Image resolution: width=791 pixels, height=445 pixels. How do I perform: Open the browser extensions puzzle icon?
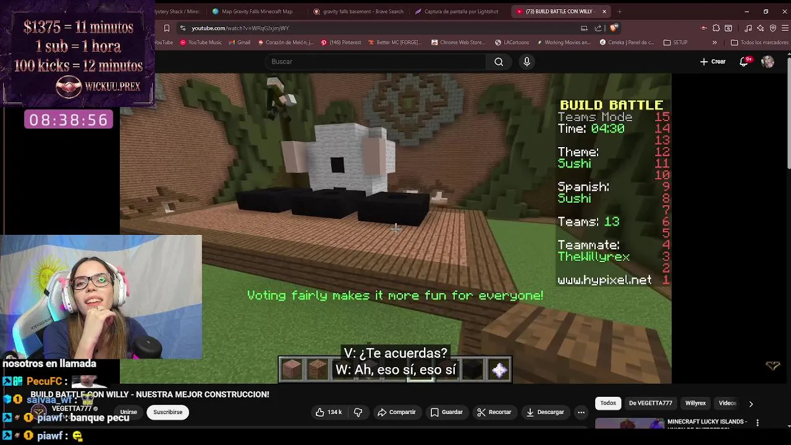tap(716, 28)
